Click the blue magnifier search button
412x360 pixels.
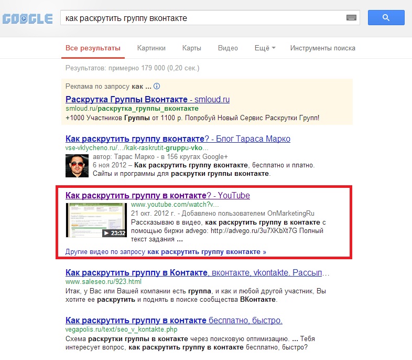(x=386, y=18)
